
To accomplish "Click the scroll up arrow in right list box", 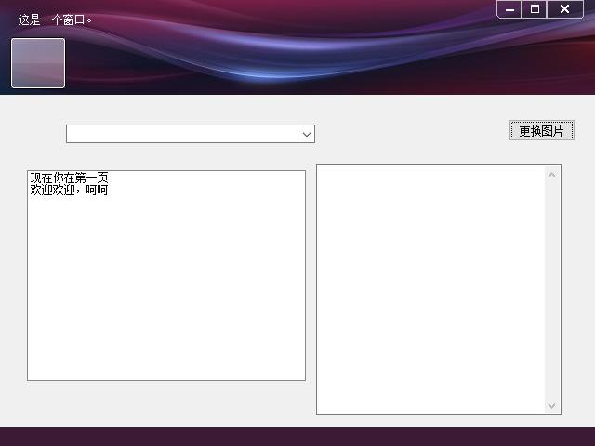I will 552,175.
